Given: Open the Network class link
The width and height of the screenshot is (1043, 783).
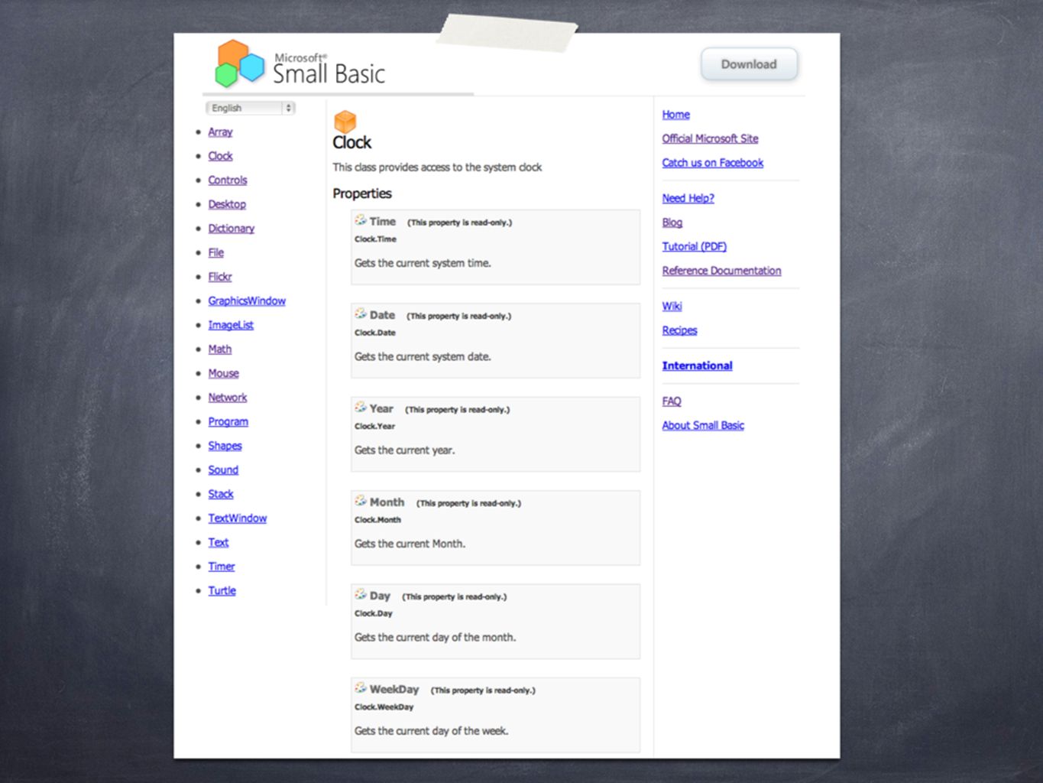Looking at the screenshot, I should (x=228, y=398).
